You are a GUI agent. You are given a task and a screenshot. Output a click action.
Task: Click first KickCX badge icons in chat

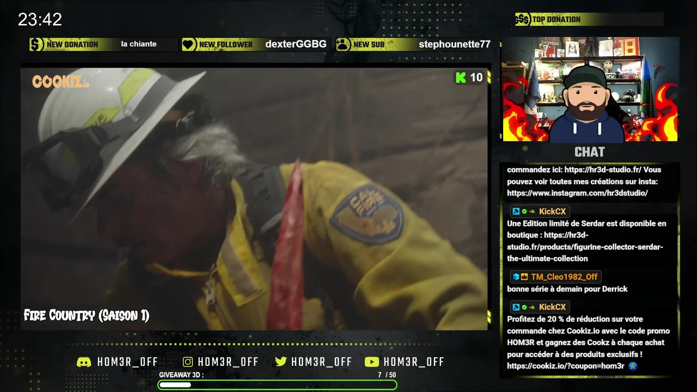pos(524,211)
